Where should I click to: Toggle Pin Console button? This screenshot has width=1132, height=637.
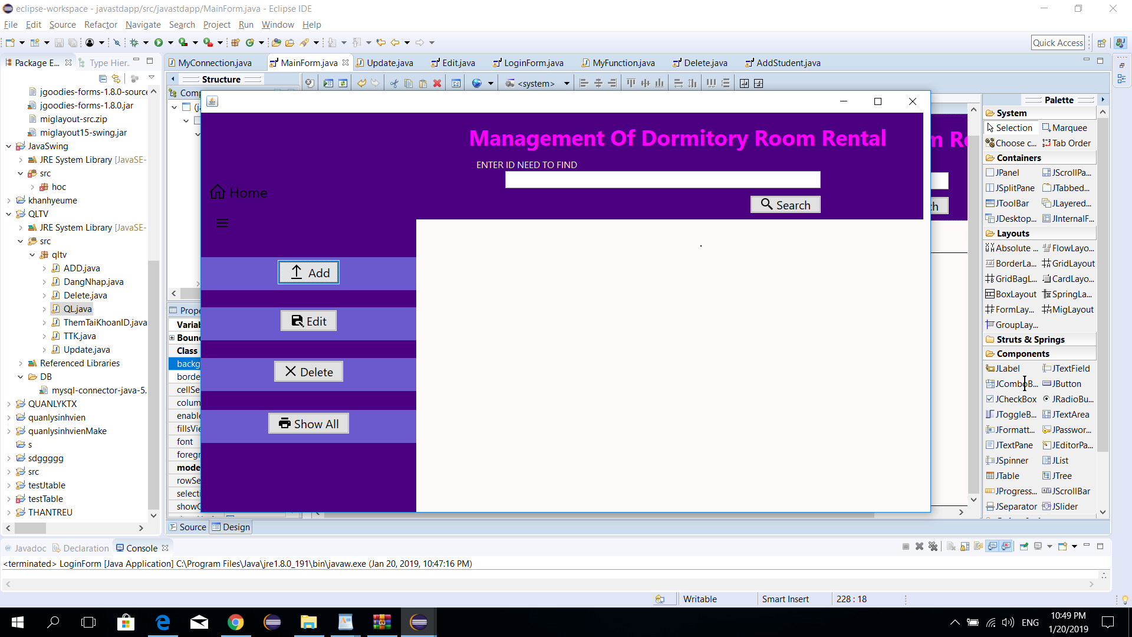point(1024,547)
